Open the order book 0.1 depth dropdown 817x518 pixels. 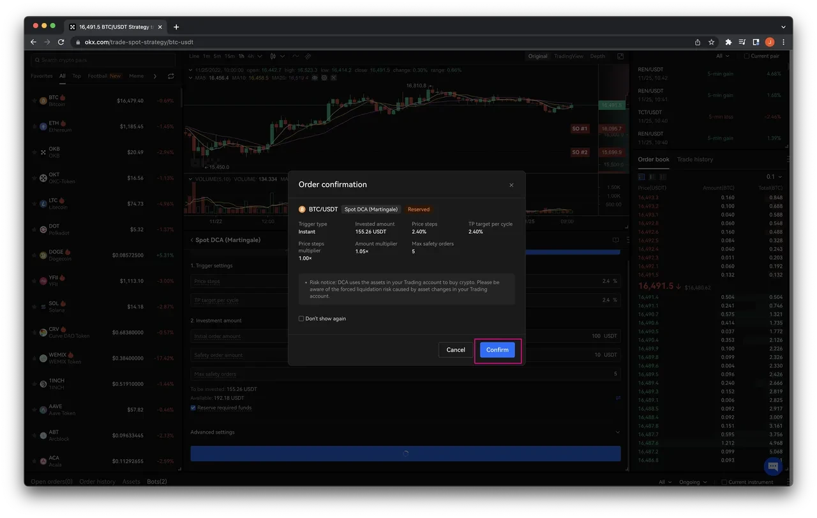pyautogui.click(x=774, y=177)
